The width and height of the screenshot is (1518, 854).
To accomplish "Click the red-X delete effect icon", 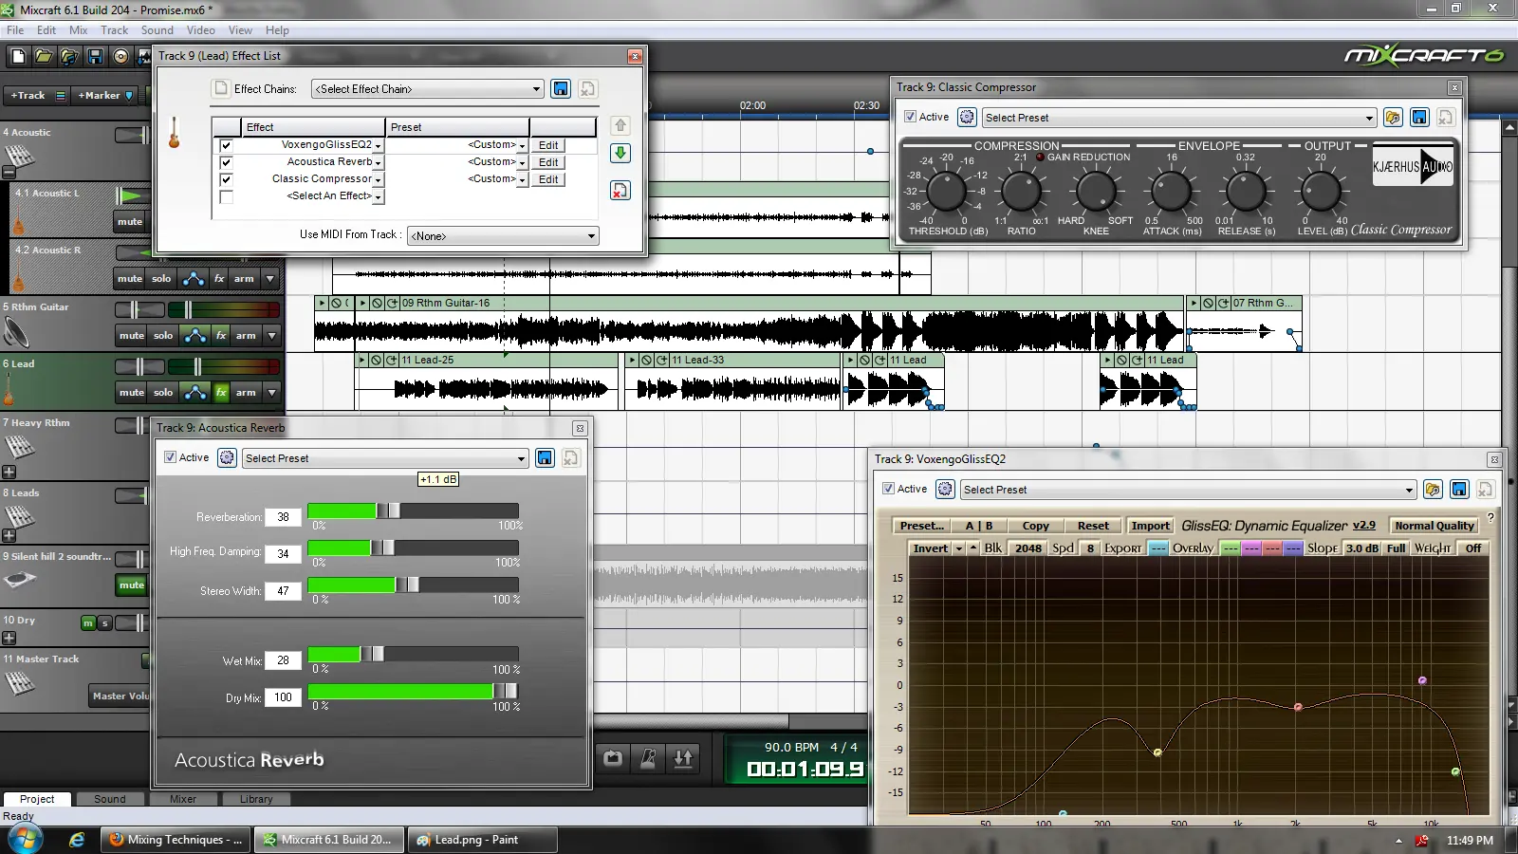I will [620, 191].
